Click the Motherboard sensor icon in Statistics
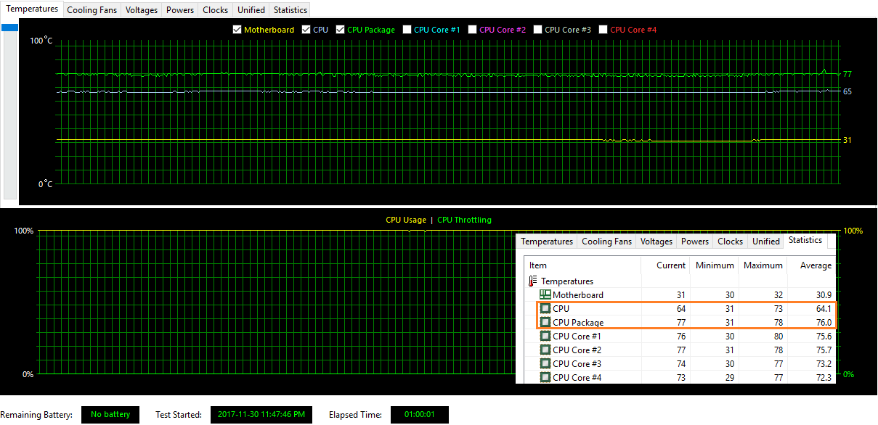The image size is (878, 425). 545,295
